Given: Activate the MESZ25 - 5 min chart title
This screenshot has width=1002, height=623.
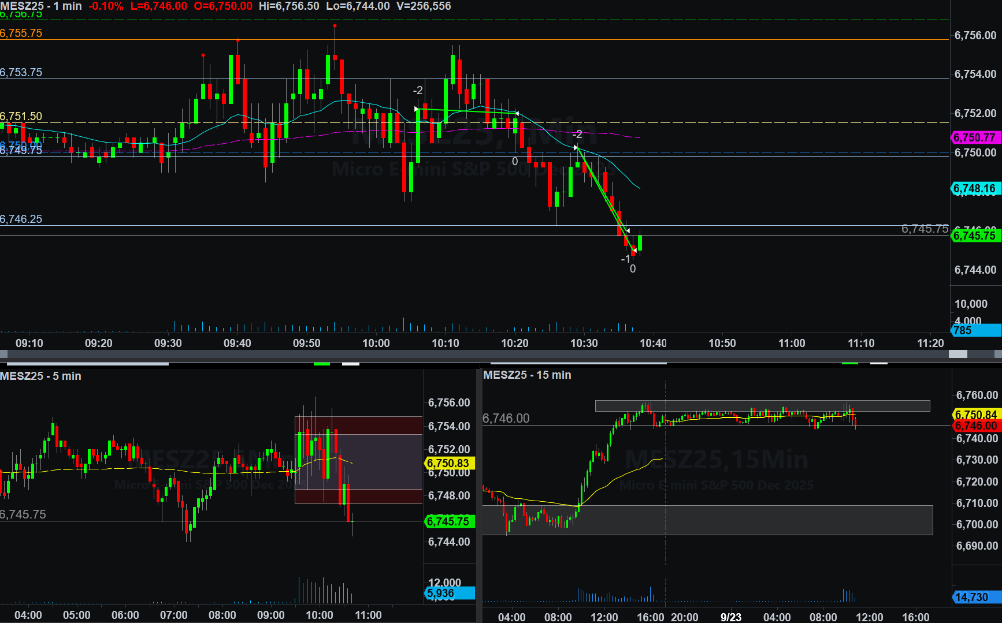Looking at the screenshot, I should [40, 376].
